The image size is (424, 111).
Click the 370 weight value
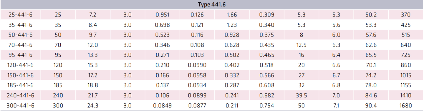click(x=406, y=15)
